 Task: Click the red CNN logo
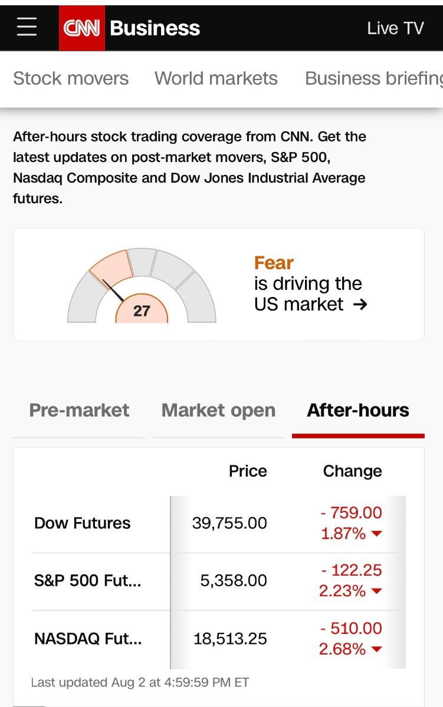point(82,28)
